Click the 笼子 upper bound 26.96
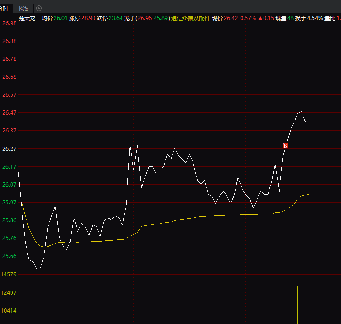This screenshot has width=341, height=324. point(145,18)
